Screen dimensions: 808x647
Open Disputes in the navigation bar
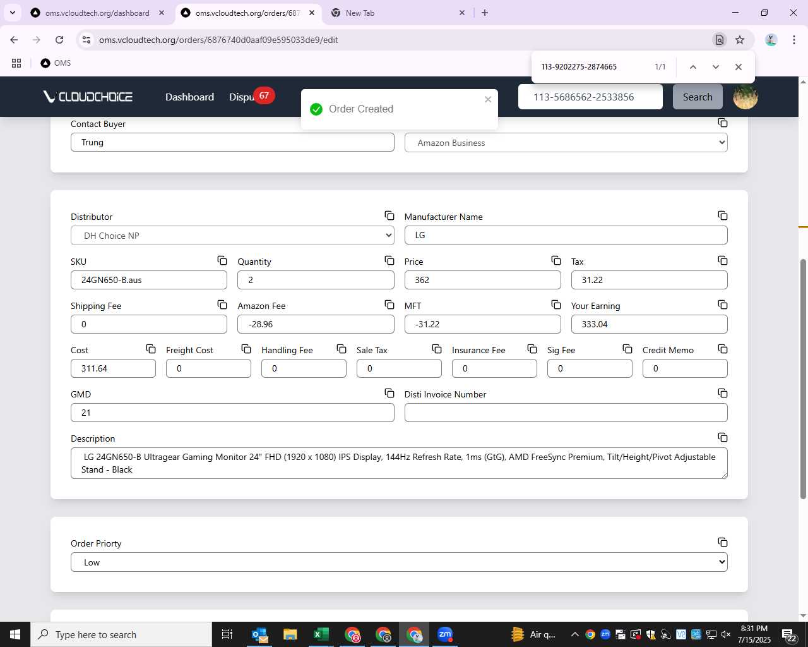(x=242, y=97)
